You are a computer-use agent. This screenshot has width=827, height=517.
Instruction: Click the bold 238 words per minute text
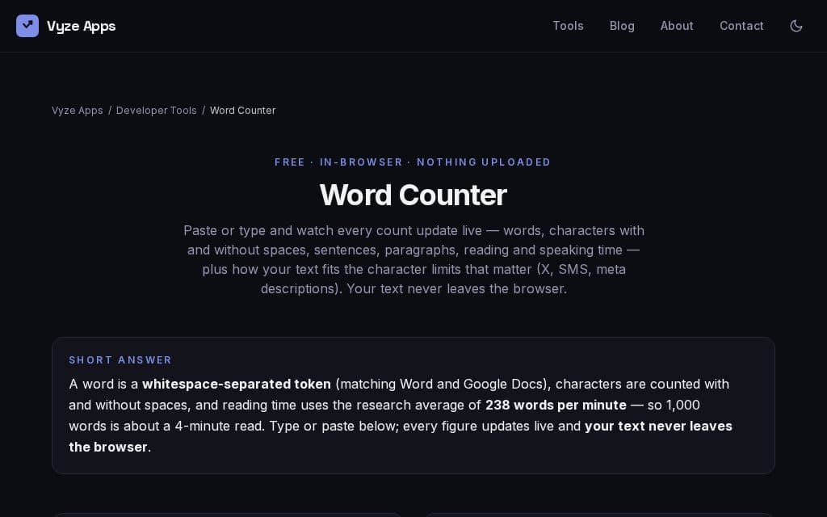pyautogui.click(x=556, y=406)
